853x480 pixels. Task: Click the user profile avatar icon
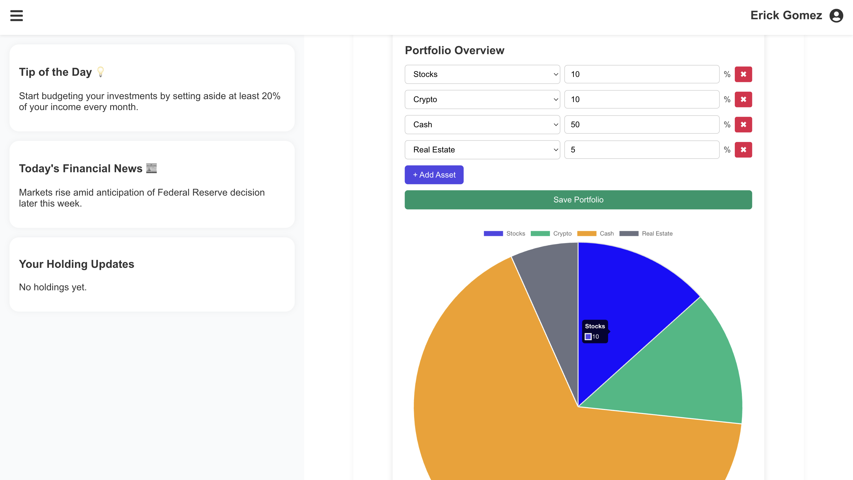(836, 15)
